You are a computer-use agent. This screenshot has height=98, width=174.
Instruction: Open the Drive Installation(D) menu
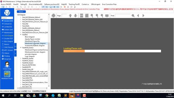point(36,4)
